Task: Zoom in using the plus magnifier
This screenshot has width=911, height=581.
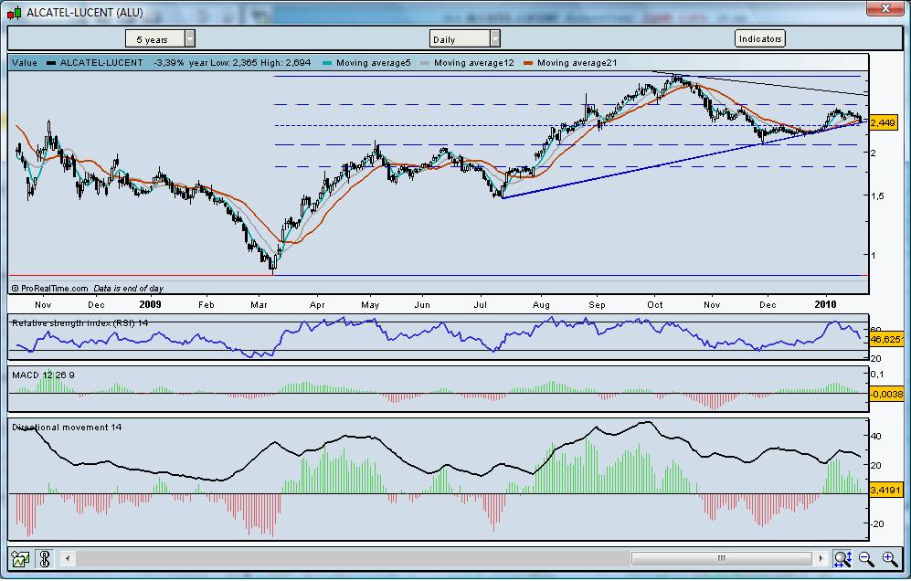Action: (888, 558)
